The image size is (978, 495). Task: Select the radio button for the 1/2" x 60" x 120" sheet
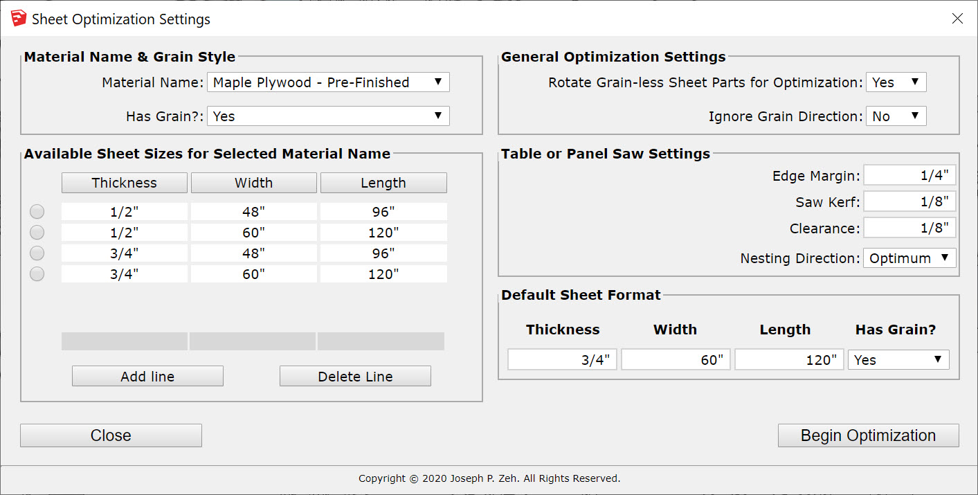tap(37, 232)
